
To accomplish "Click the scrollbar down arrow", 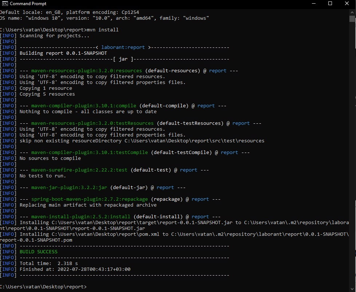I will coord(352,289).
